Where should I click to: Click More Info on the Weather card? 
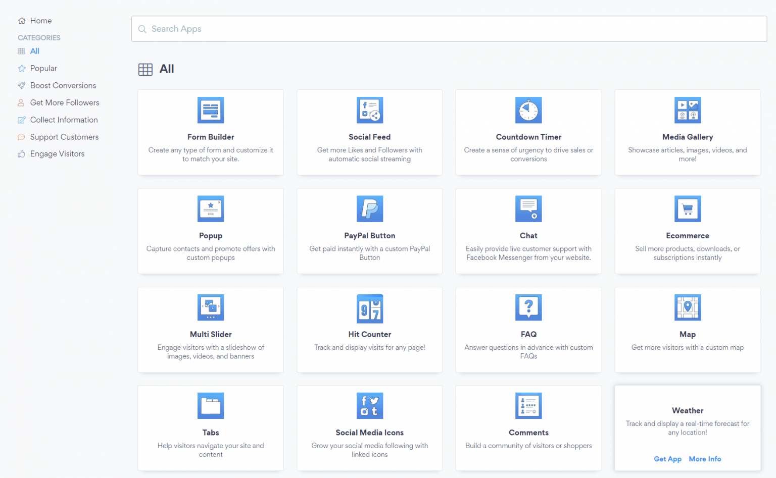pos(705,459)
